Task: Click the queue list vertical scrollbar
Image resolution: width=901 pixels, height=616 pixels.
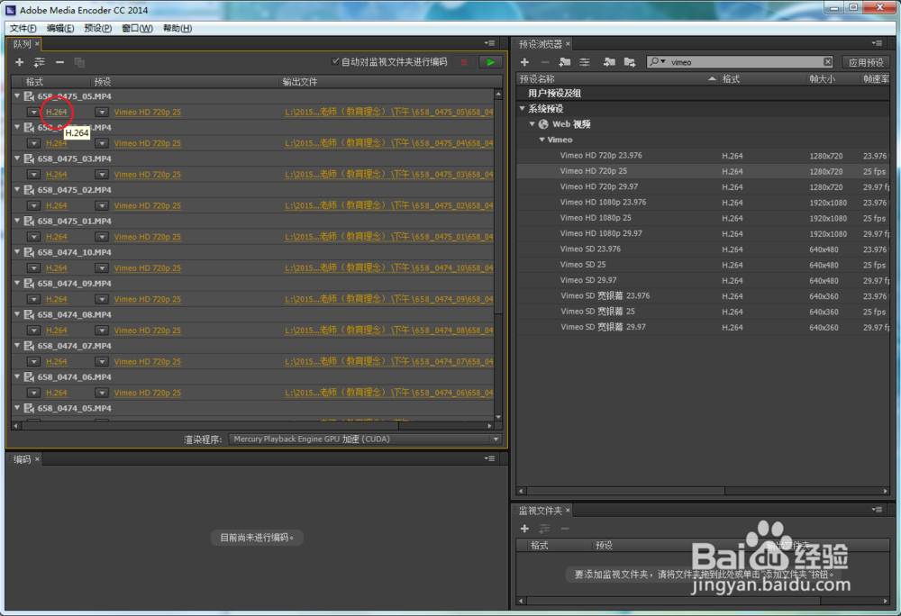Action: 498,206
